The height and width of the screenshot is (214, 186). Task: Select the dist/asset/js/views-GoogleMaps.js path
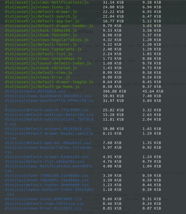43,59
